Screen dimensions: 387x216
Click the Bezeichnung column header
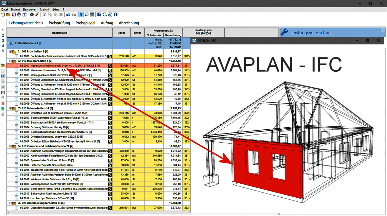click(x=59, y=33)
